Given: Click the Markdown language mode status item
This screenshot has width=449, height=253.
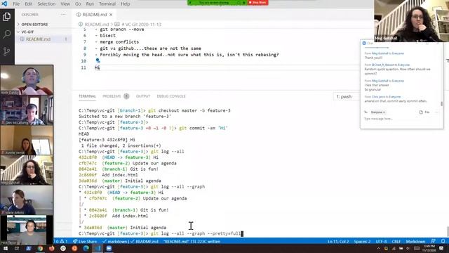Looking at the screenshot, I should tap(415, 241).
